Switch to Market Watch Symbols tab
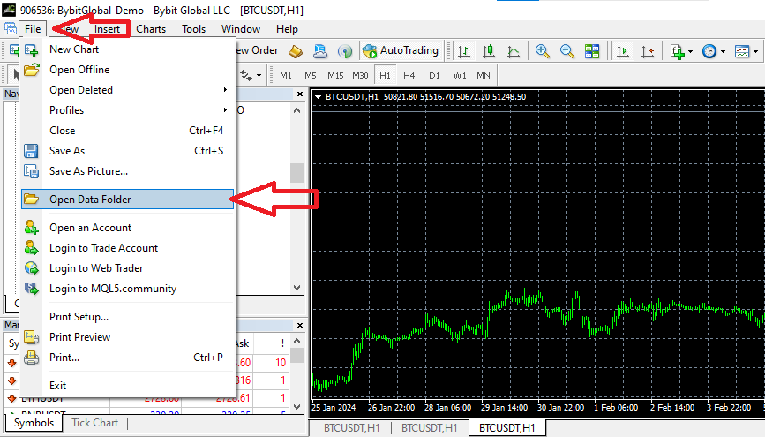Screen dimensions: 765x437 click(34, 423)
